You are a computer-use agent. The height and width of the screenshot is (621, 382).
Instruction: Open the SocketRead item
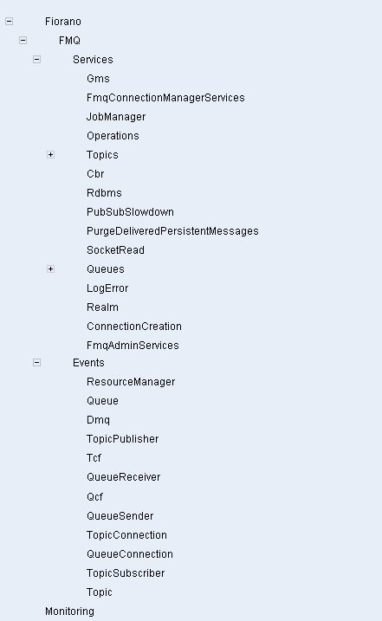pyautogui.click(x=115, y=250)
